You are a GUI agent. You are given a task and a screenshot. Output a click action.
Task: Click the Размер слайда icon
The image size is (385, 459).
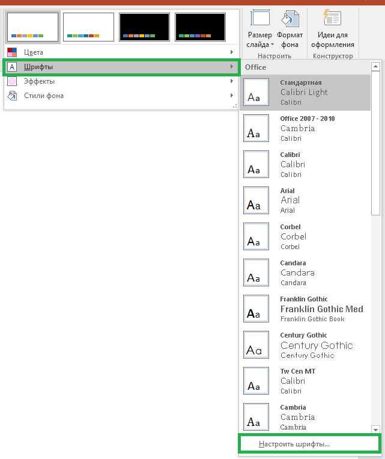260,18
